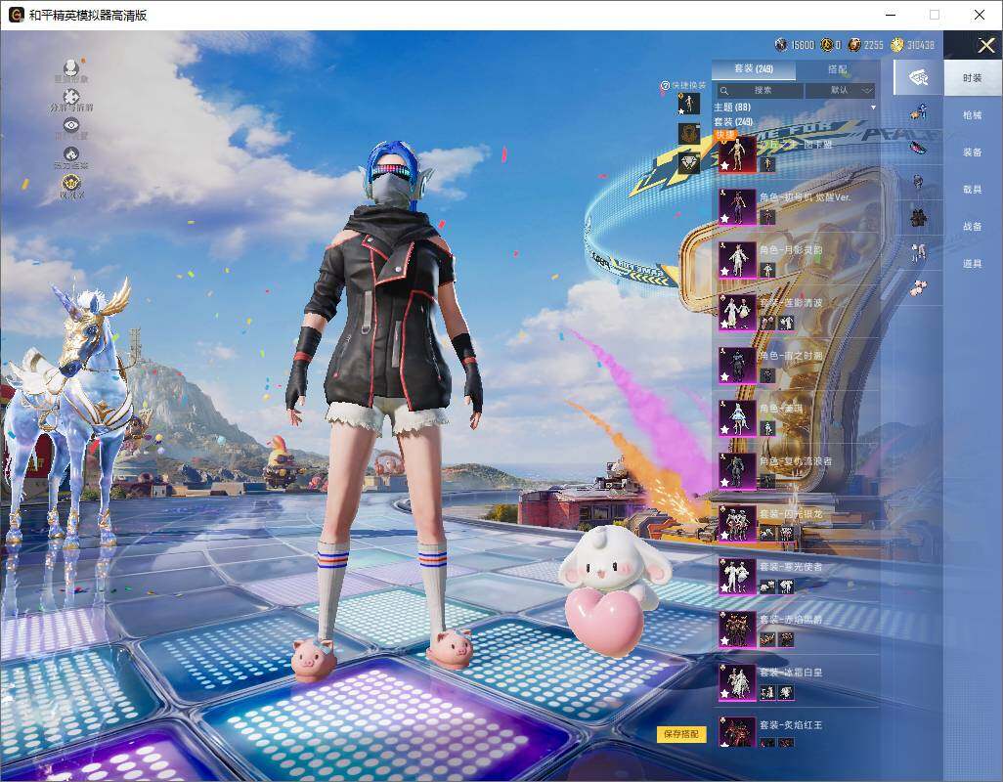Screen dimensions: 1003x782
Task: Select the diamond quick-change slot
Action: click(689, 163)
